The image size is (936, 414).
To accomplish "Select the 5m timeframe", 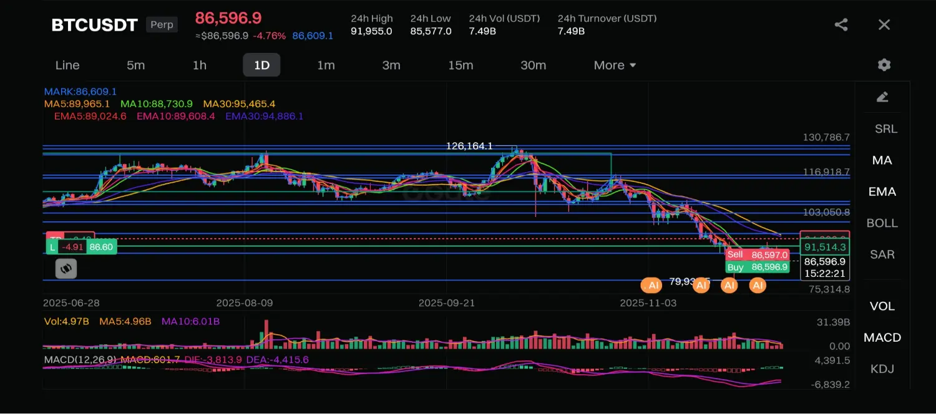I will [x=135, y=65].
